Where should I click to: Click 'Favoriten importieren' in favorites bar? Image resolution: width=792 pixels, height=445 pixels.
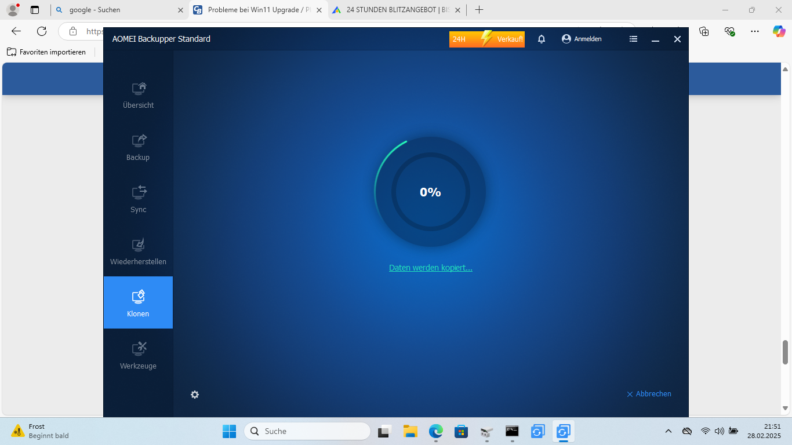click(46, 52)
